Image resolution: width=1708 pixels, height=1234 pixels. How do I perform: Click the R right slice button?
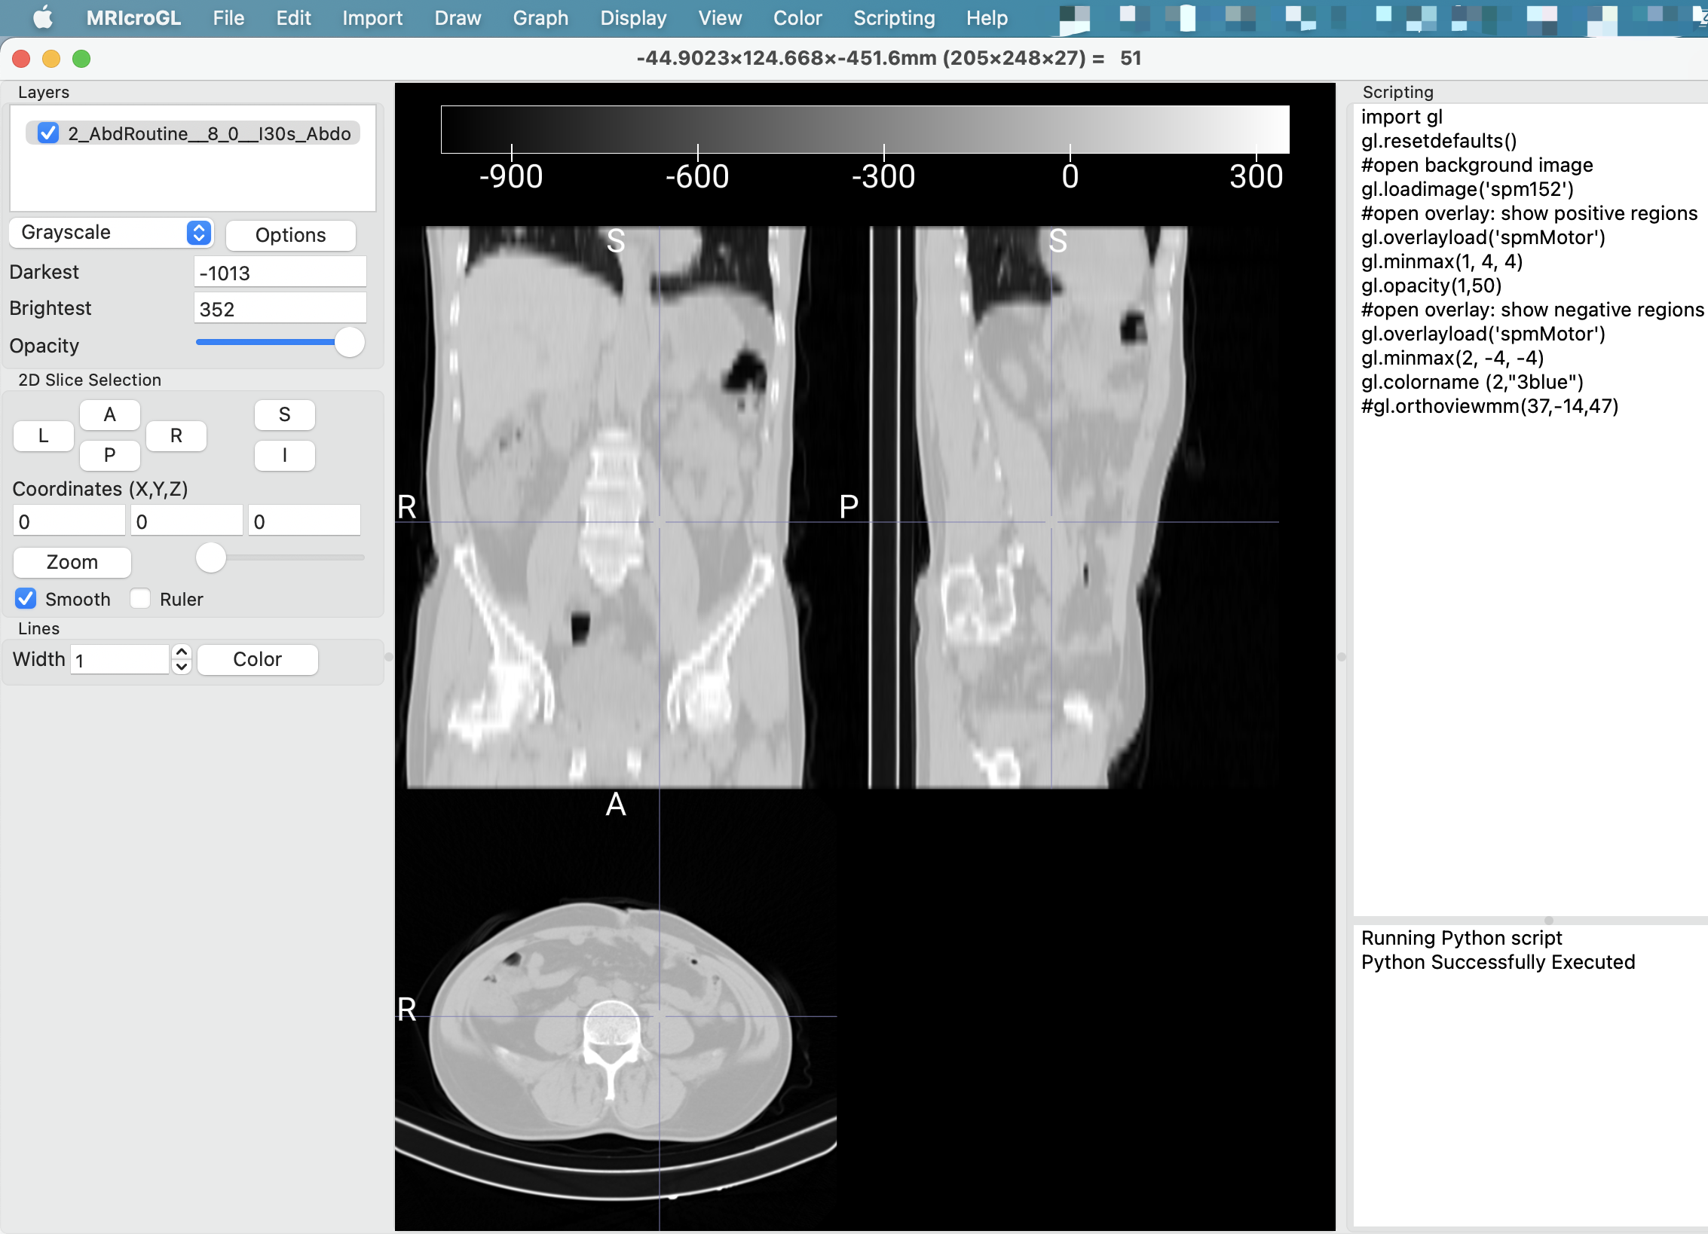tap(176, 435)
